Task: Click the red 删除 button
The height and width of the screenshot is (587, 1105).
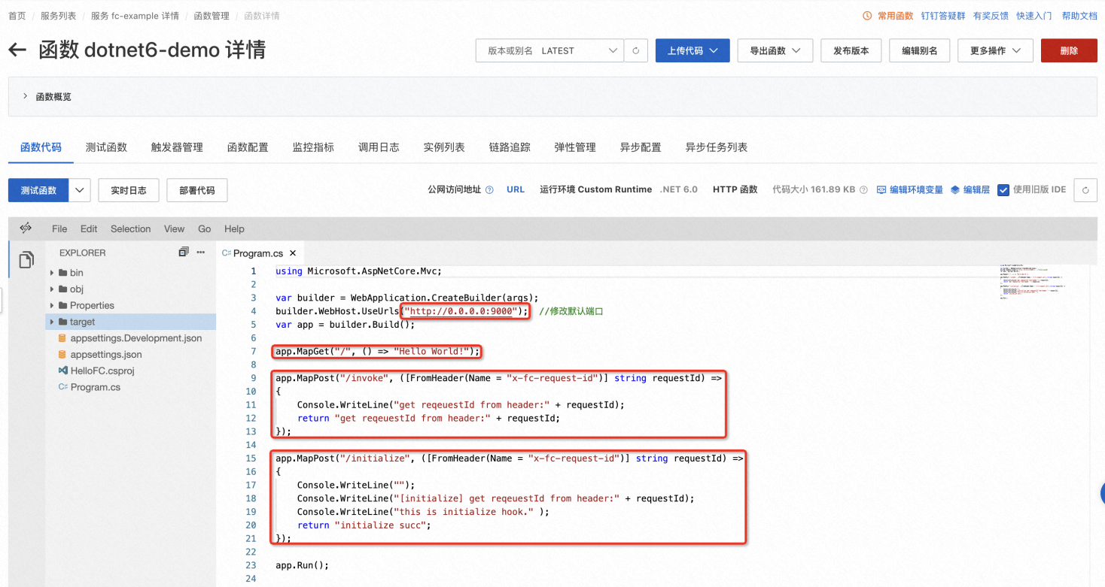Action: [1069, 50]
